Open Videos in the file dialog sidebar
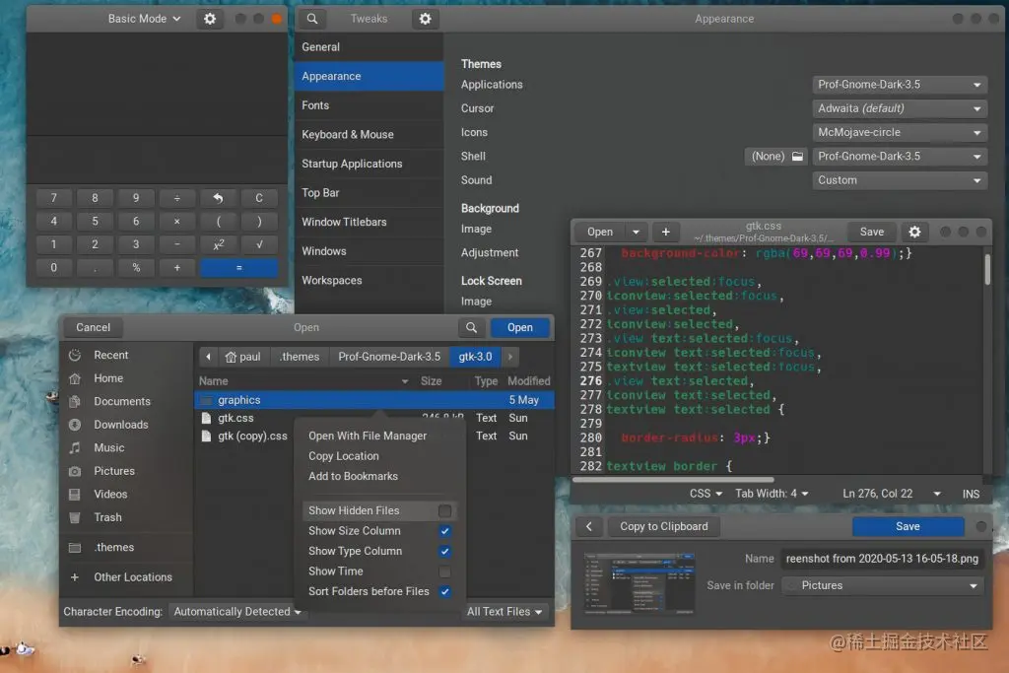The height and width of the screenshot is (673, 1009). 127,494
